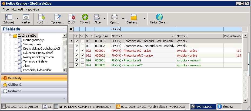The height and width of the screenshot is (111, 251).
Task: Toggle Sk checkbox for 021 000001 row
Action: pyautogui.click(x=76, y=41)
